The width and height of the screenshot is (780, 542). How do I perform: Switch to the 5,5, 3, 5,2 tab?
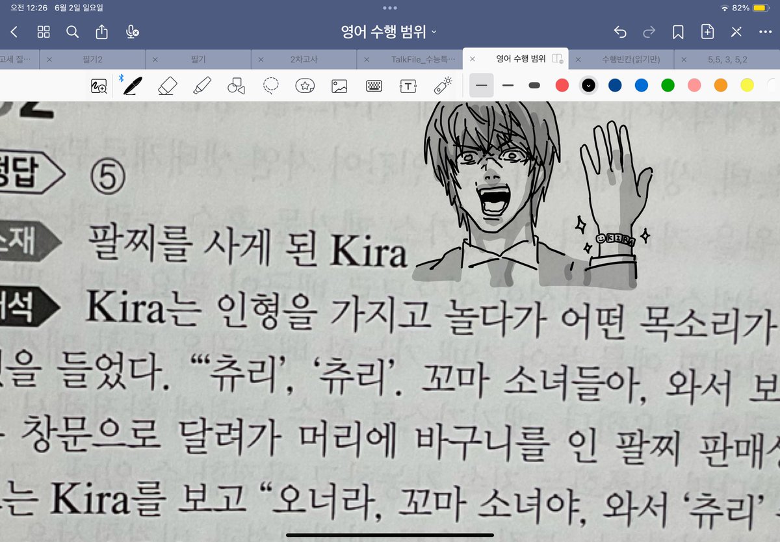point(727,59)
